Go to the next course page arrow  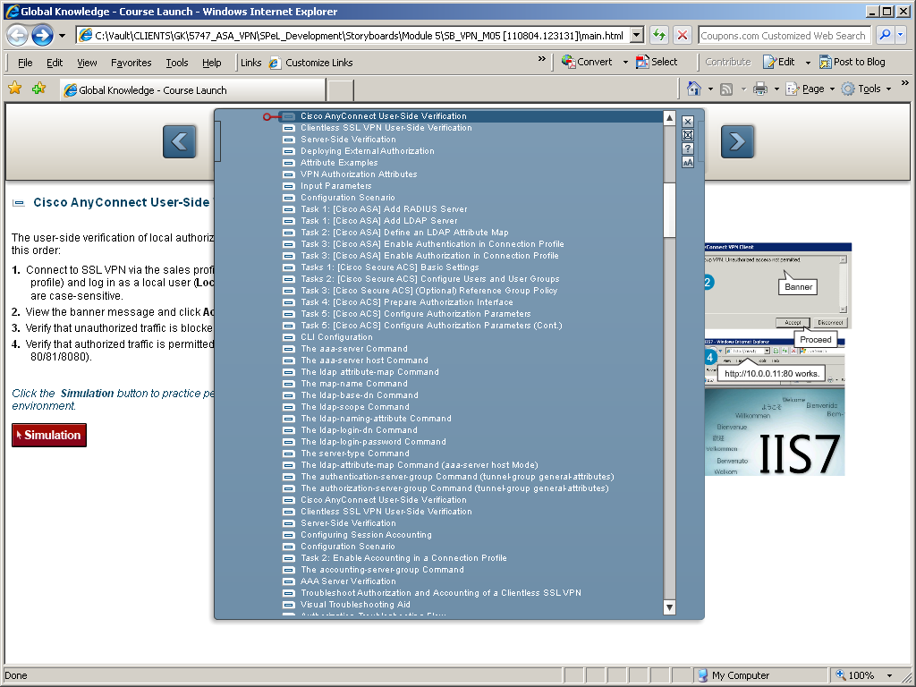(x=737, y=141)
